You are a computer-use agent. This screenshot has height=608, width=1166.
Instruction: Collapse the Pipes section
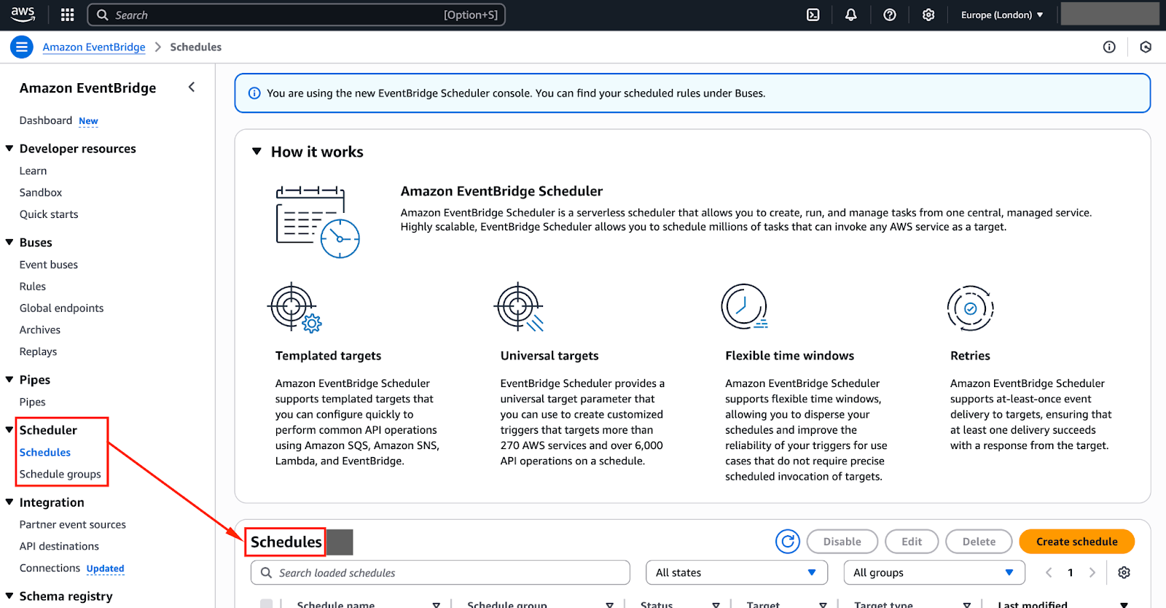(9, 379)
